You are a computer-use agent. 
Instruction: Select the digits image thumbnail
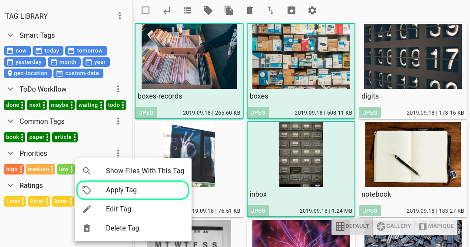413,56
